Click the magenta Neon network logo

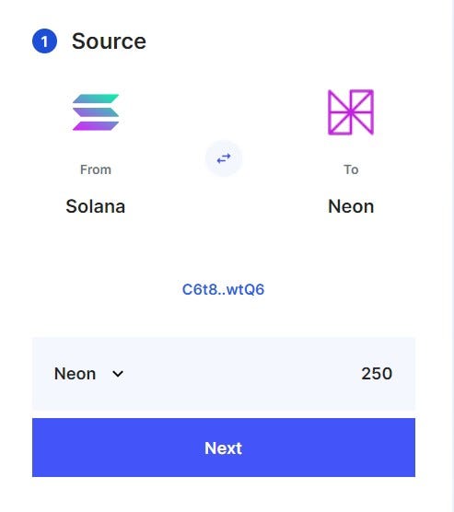coord(351,112)
